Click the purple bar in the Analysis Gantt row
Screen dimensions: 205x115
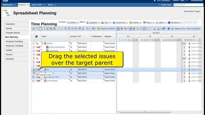184,43
